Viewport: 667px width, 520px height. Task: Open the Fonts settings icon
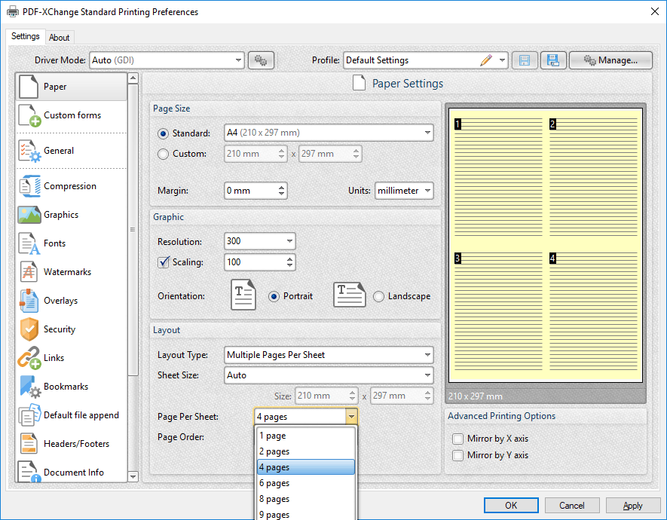pyautogui.click(x=29, y=243)
